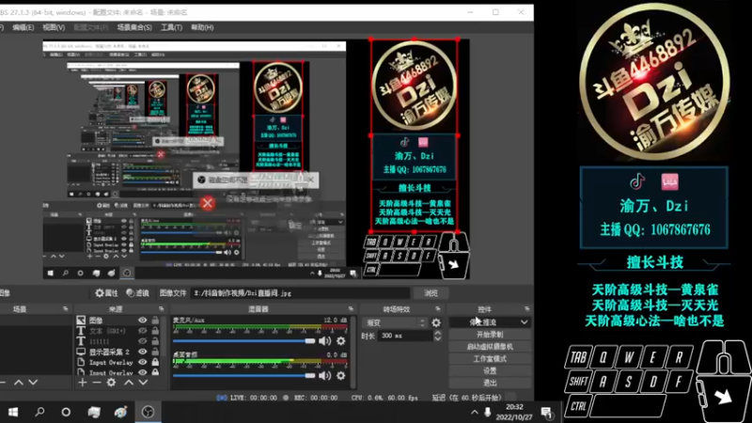Hide the 图像 source with eye icon

coord(143,320)
